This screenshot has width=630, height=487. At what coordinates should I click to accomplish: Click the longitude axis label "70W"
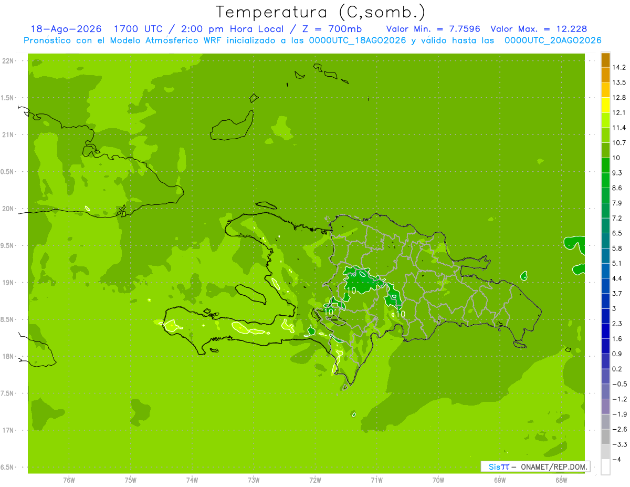pos(438,480)
